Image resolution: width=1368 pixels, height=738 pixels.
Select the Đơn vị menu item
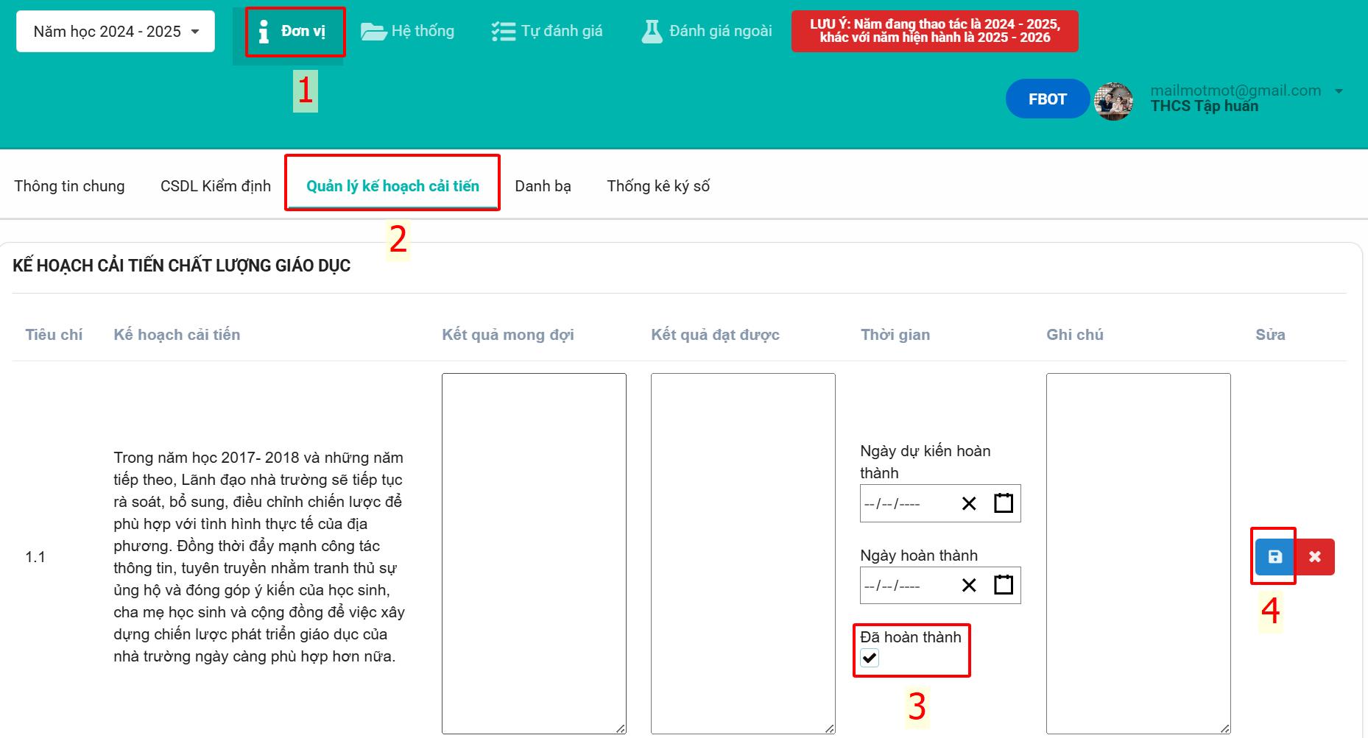point(295,32)
